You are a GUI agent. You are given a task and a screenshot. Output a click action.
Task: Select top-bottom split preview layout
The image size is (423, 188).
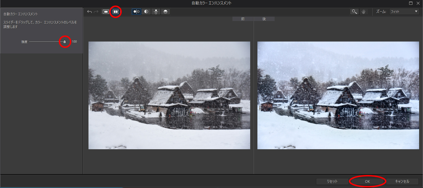point(166,12)
